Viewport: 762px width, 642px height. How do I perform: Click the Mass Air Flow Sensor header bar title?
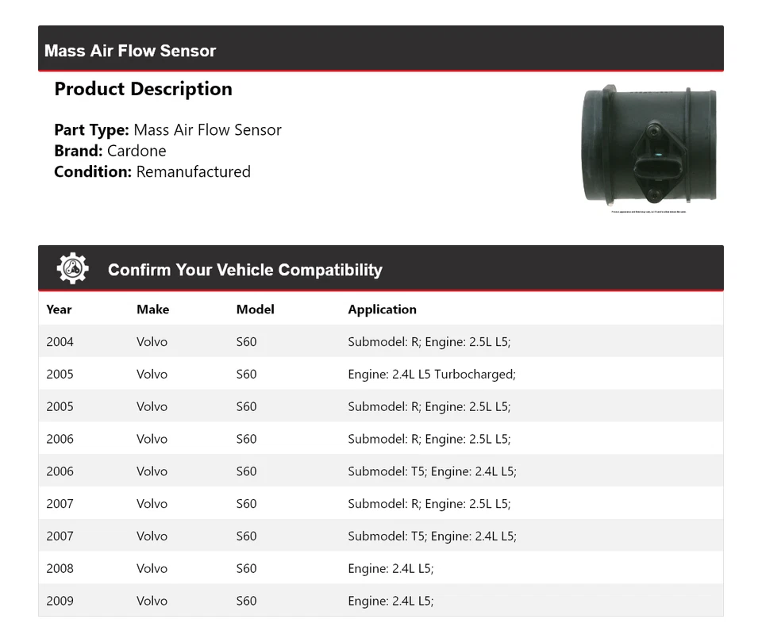click(x=130, y=51)
